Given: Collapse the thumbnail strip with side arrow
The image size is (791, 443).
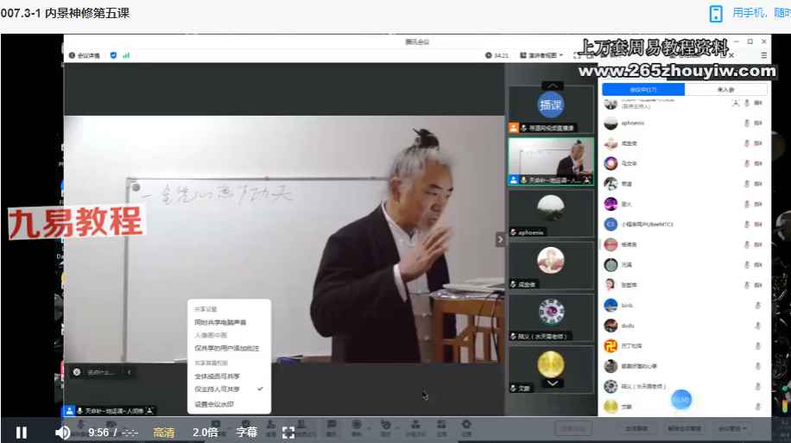Looking at the screenshot, I should tap(499, 240).
